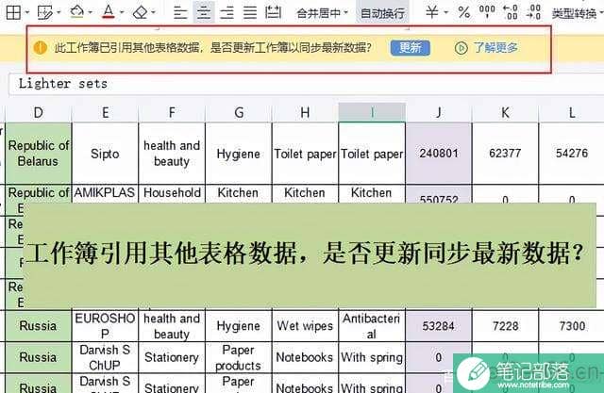Select the highlighted column I header

[372, 112]
